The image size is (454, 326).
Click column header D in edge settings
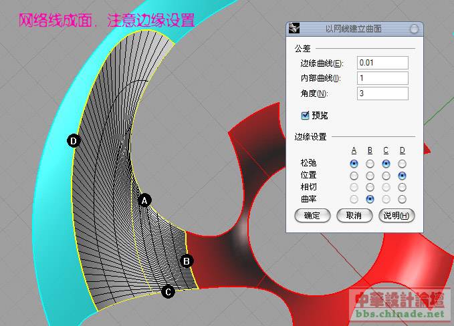(402, 150)
